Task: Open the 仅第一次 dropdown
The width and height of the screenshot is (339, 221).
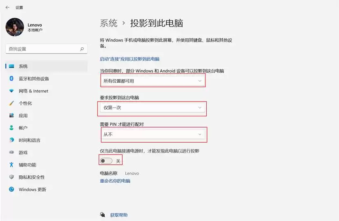Action: 152,108
